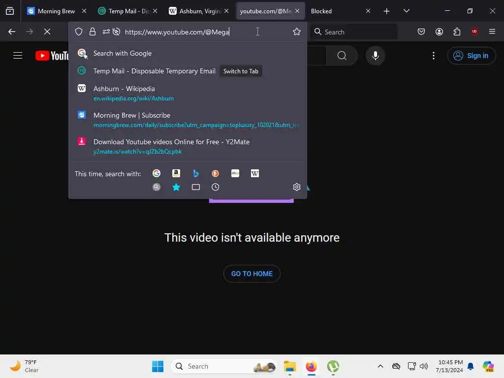Image resolution: width=504 pixels, height=378 pixels.
Task: Open the YouTube guide hamburger menu
Action: click(18, 55)
